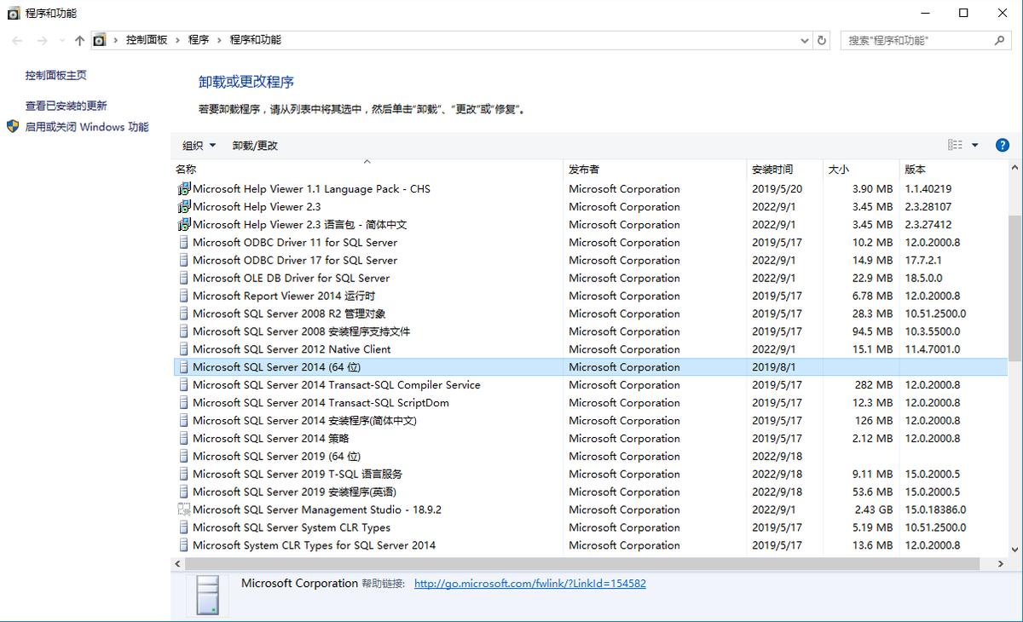Screen dimensions: 1023x622
Task: Click the SQL Server 2014 安装程序(简体中文) icon
Action: (x=184, y=421)
